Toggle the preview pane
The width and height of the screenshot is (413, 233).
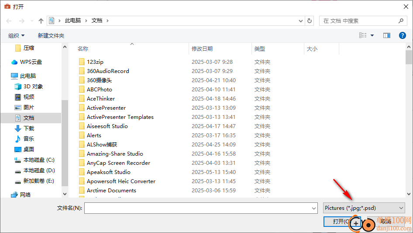click(x=387, y=35)
